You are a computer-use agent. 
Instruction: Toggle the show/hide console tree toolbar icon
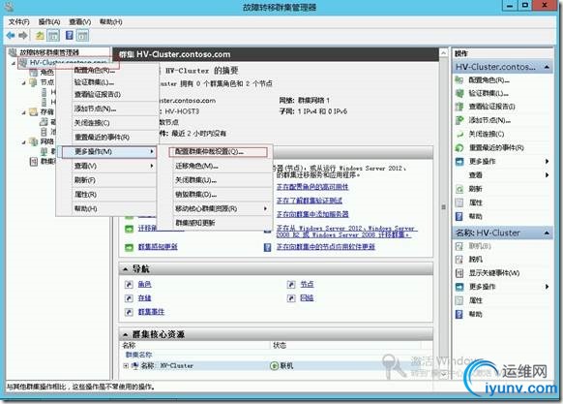(x=53, y=35)
